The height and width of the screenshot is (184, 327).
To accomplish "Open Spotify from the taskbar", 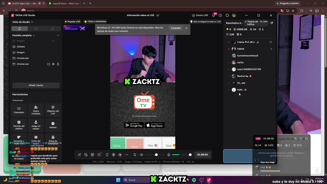I will coord(194,180).
